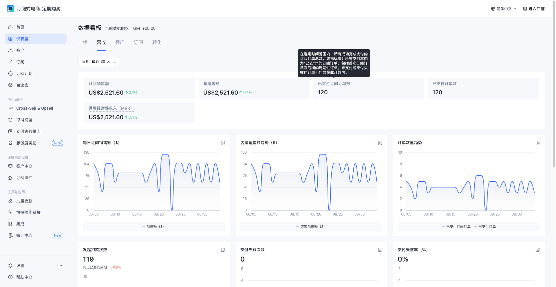Click the 帮助中心 question mark icon
Image resolution: width=556 pixels, height=287 pixels.
(10, 277)
